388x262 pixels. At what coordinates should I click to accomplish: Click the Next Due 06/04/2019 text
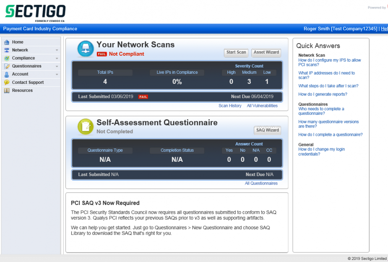[x=252, y=96]
